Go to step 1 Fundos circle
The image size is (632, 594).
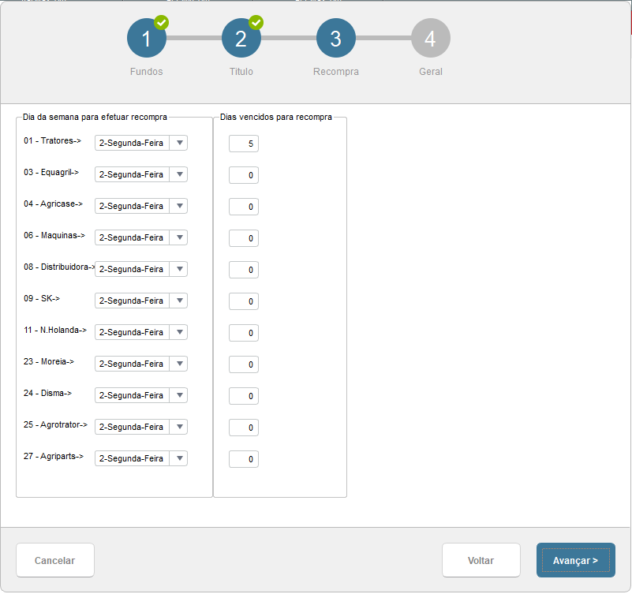(x=146, y=38)
